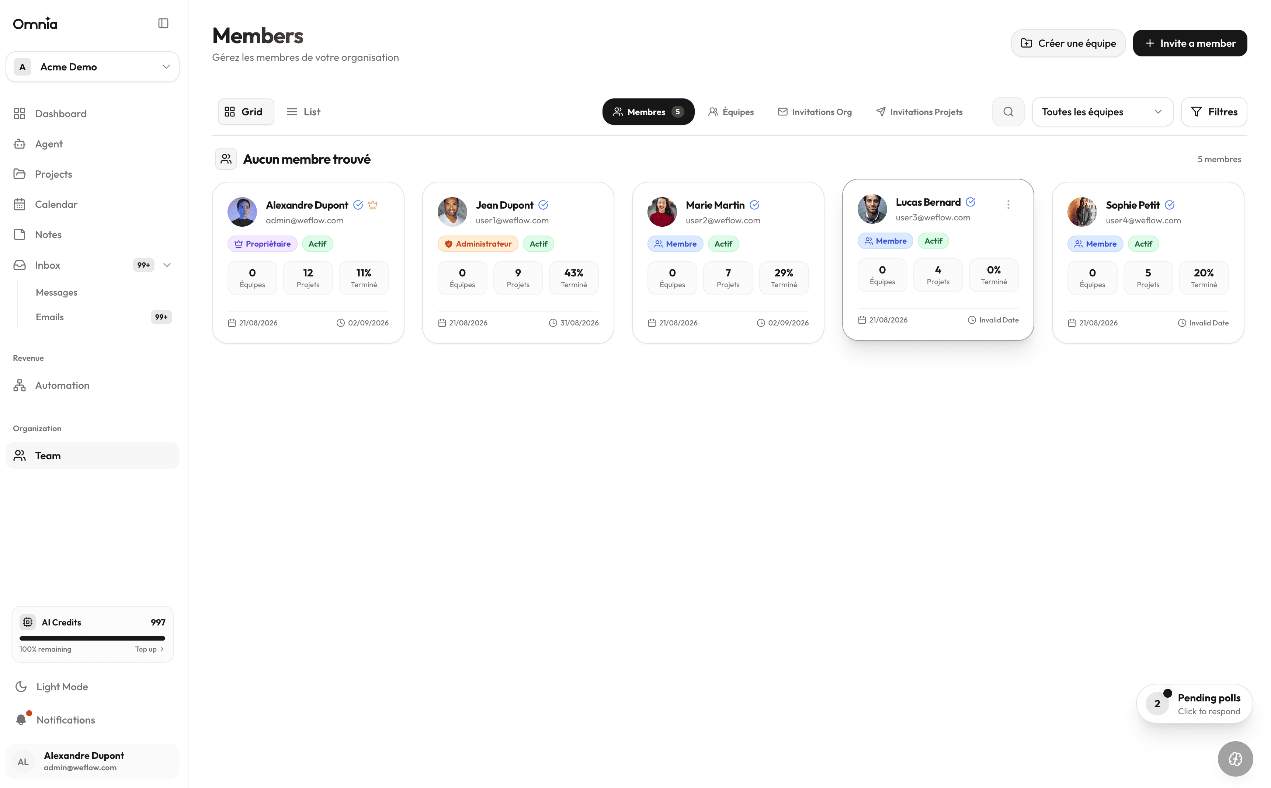This screenshot has height=788, width=1271.
Task: Select Team in the Organization section
Action: 92,456
